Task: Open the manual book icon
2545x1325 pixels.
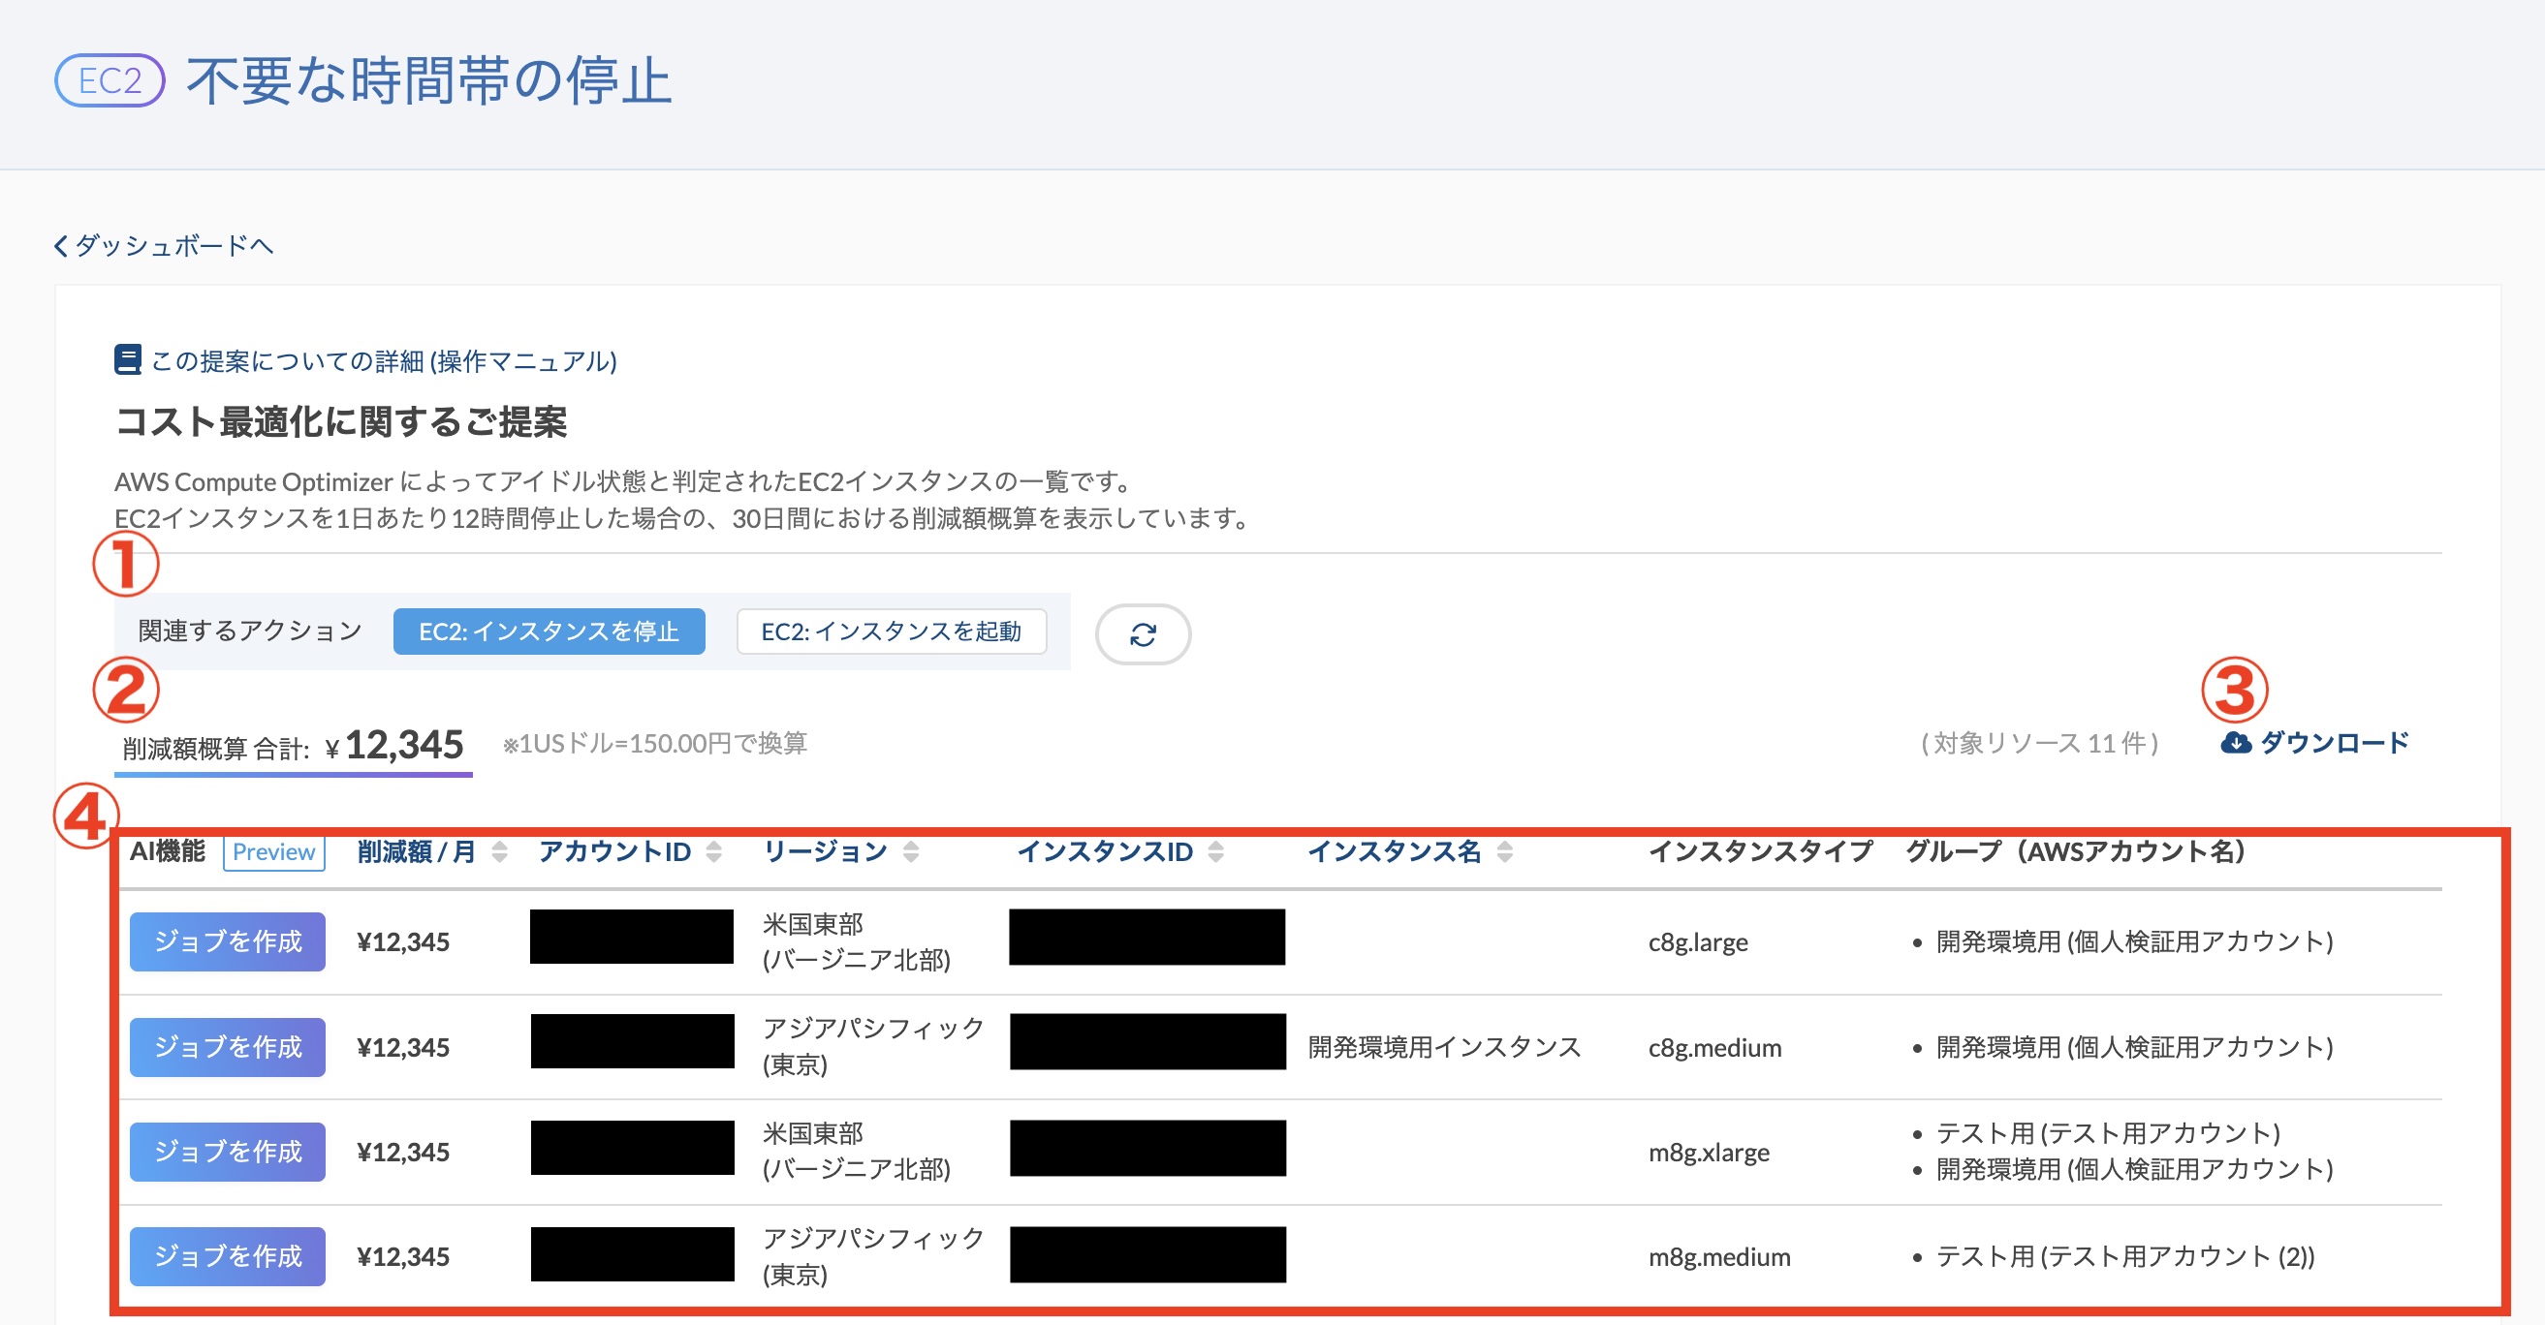Action: pyautogui.click(x=128, y=359)
